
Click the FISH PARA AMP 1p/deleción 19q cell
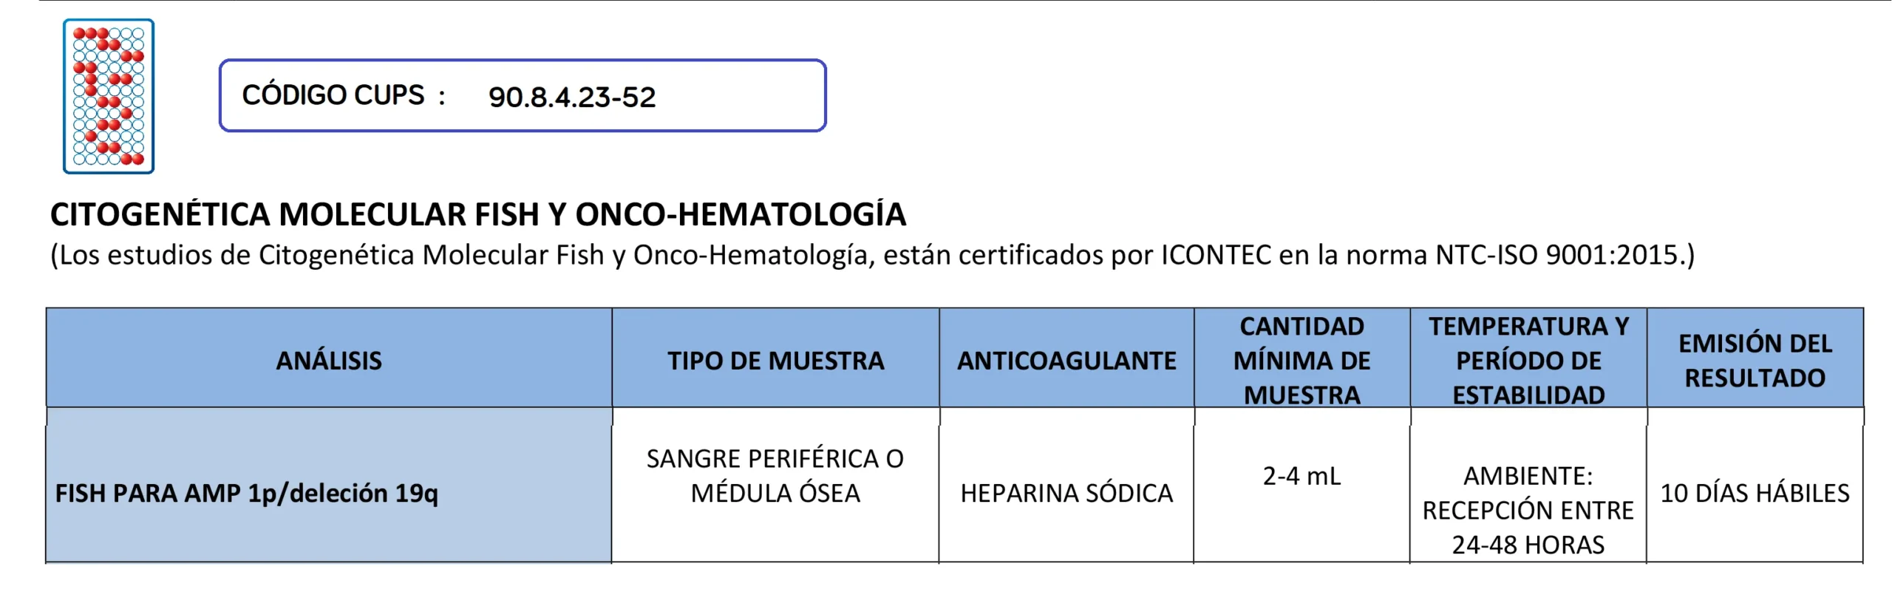247,493
